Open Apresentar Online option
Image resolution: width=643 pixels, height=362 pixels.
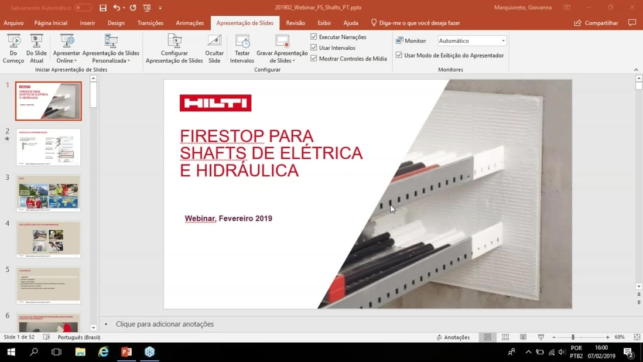pos(66,49)
